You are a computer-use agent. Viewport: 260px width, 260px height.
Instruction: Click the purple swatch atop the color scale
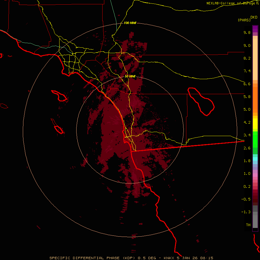255,29
